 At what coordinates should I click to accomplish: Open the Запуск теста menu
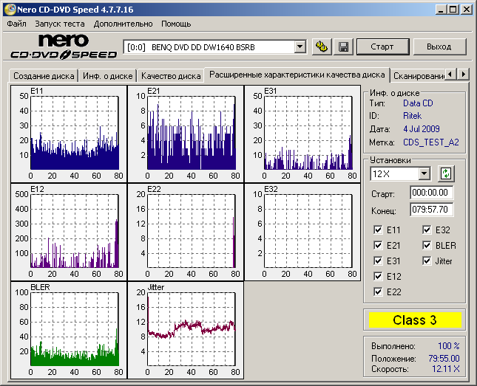pyautogui.click(x=59, y=24)
